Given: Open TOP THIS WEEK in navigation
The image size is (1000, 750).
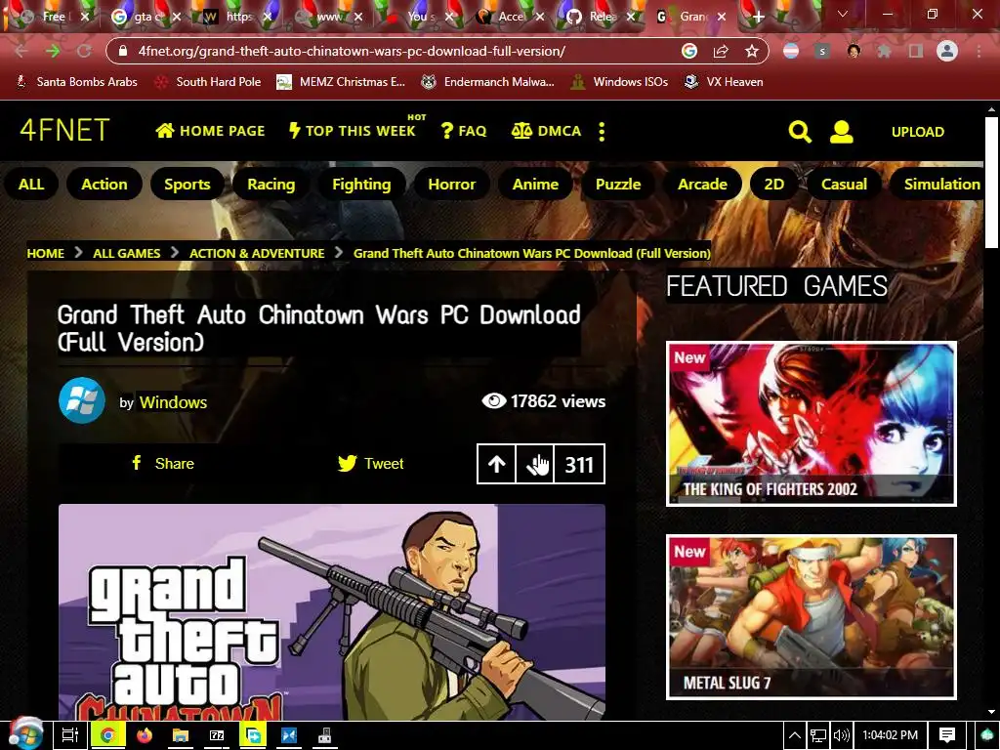Looking at the screenshot, I should 352,131.
